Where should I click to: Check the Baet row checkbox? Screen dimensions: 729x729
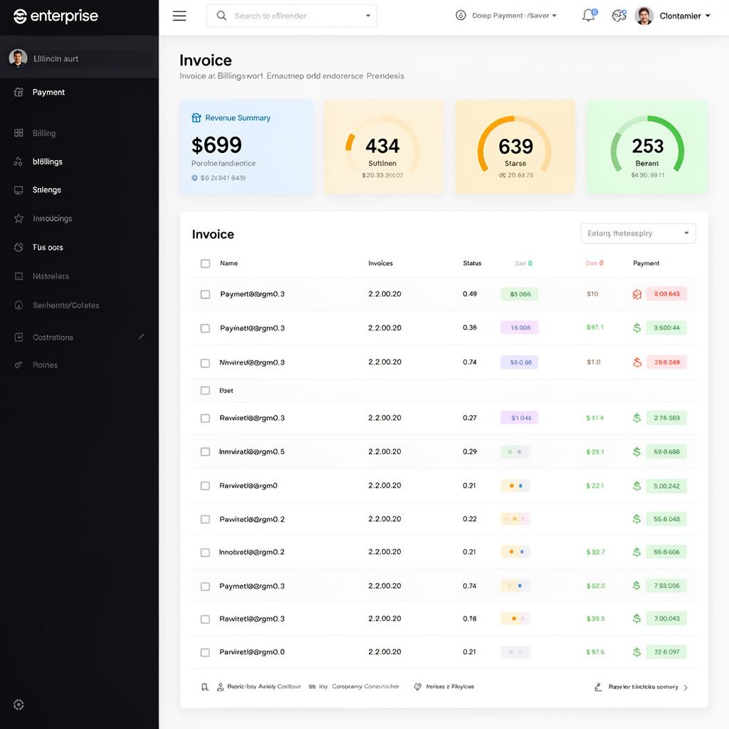[x=205, y=391]
